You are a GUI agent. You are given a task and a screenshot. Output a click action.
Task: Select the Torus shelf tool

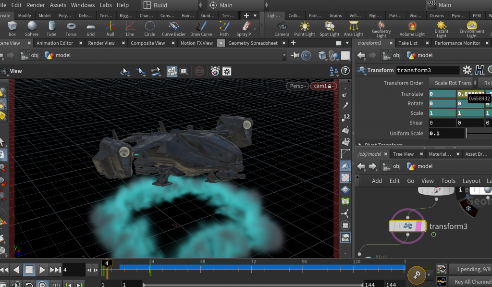click(71, 28)
